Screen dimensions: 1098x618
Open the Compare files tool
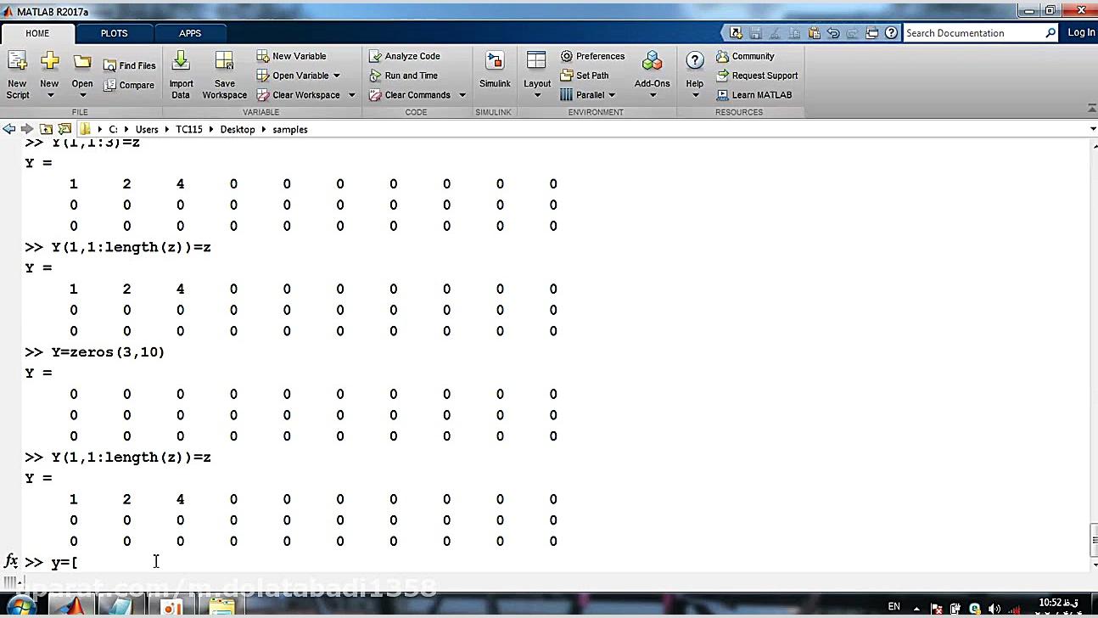(x=129, y=85)
